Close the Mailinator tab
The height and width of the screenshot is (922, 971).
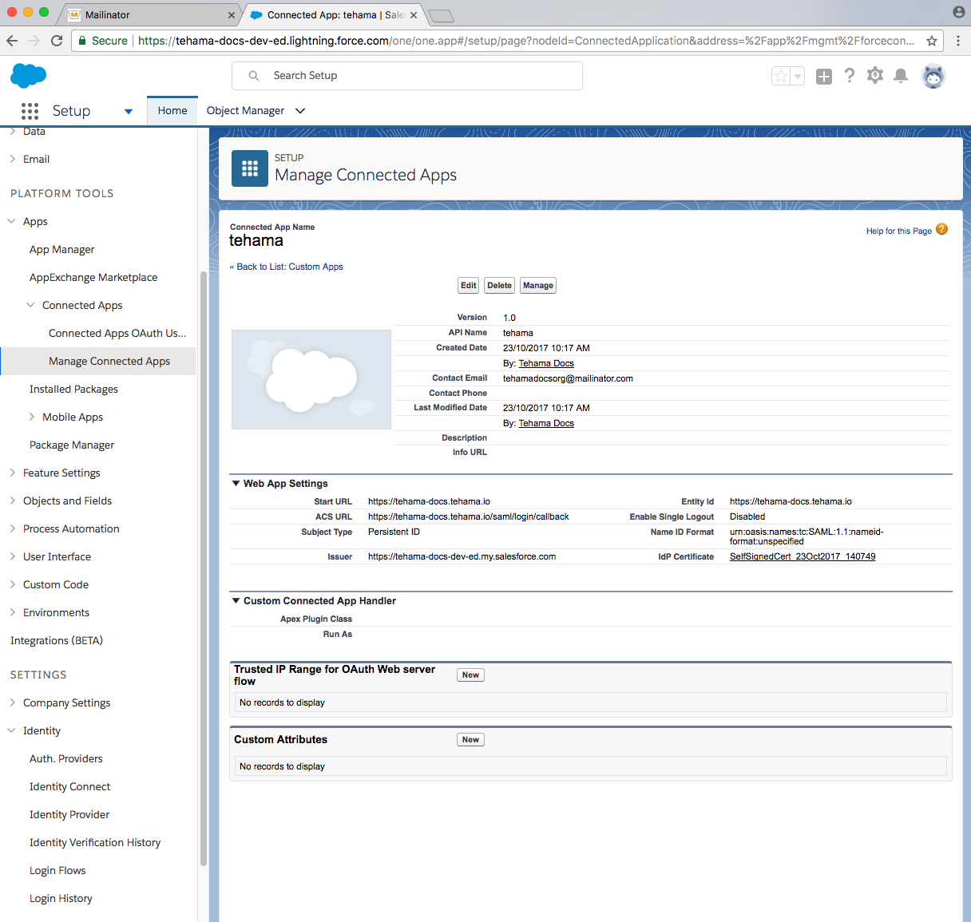(232, 15)
